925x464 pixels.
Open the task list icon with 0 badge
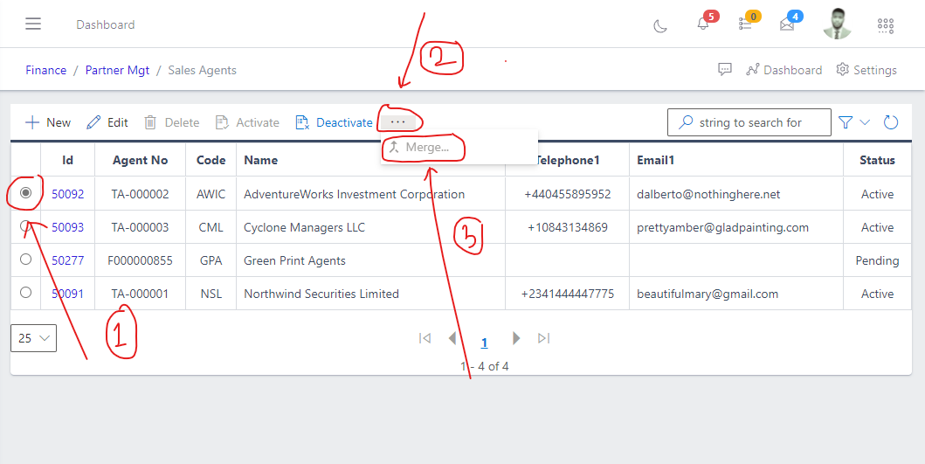(745, 24)
